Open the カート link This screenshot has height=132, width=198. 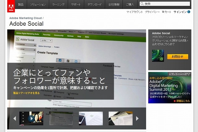coord(166,12)
